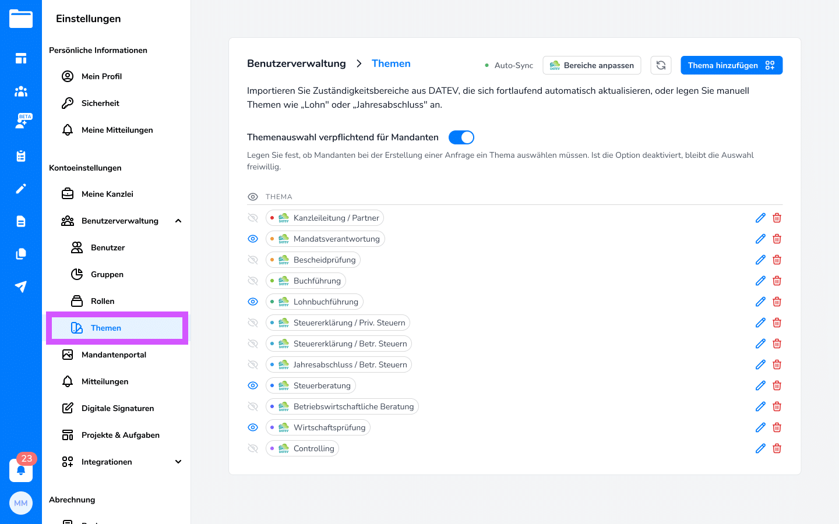Open notifications bell with 23 badge
This screenshot has height=524, width=839.
[x=21, y=469]
